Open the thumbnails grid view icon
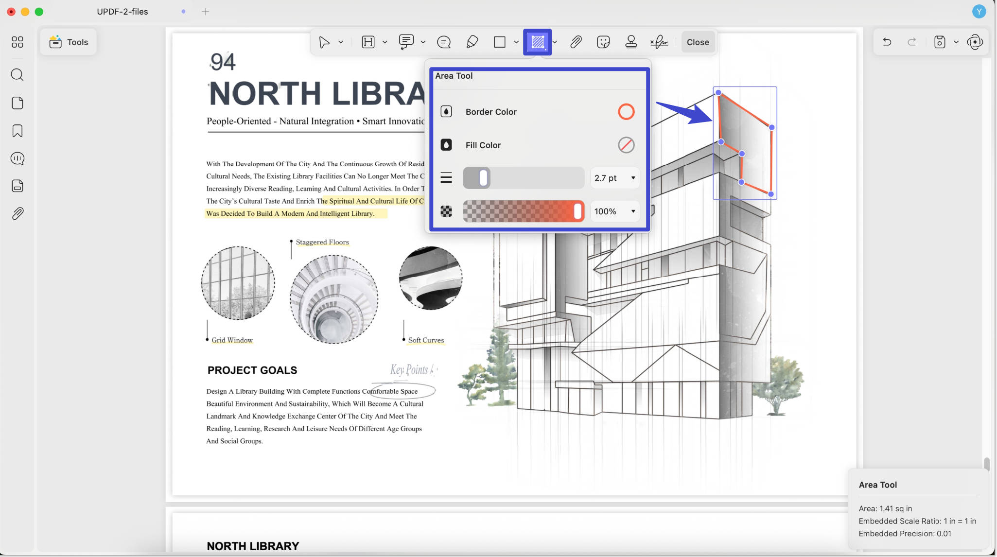Screen dimensions: 997x557 click(x=17, y=42)
